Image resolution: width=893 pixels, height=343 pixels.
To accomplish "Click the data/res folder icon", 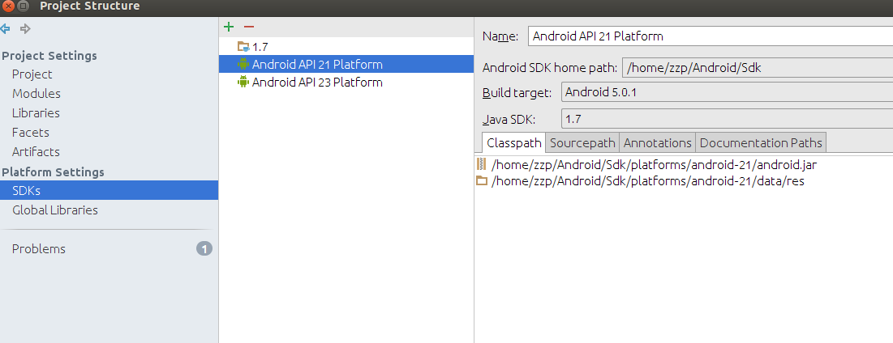I will pyautogui.click(x=482, y=181).
